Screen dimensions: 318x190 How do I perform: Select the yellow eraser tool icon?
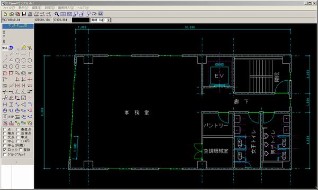click(24, 47)
